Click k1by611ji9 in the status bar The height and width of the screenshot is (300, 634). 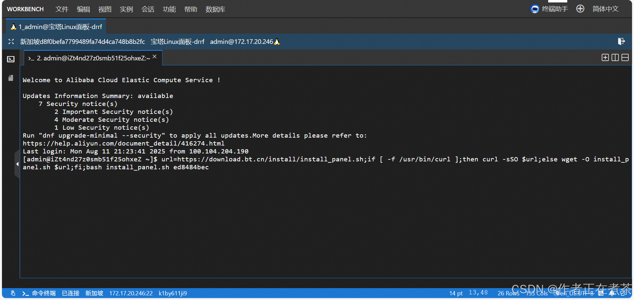(x=173, y=293)
